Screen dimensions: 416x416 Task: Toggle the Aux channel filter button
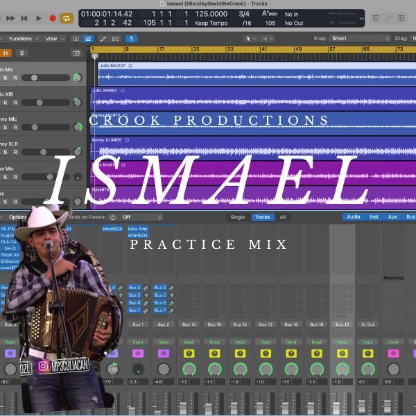(392, 217)
